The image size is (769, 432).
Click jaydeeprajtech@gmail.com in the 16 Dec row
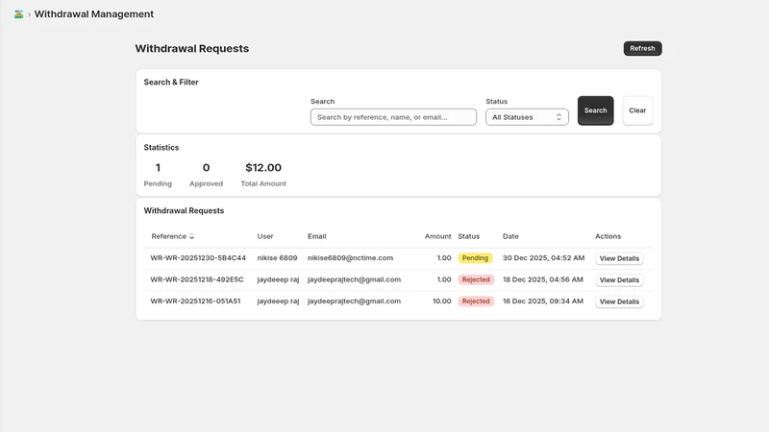click(x=354, y=301)
